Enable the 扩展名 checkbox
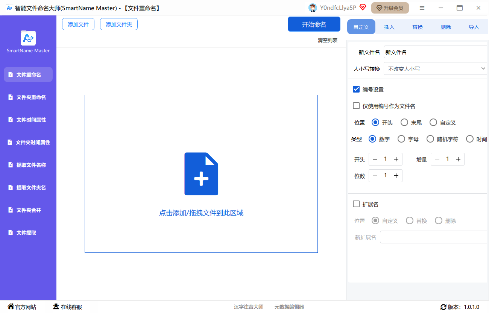The height and width of the screenshot is (313, 489). [x=356, y=204]
